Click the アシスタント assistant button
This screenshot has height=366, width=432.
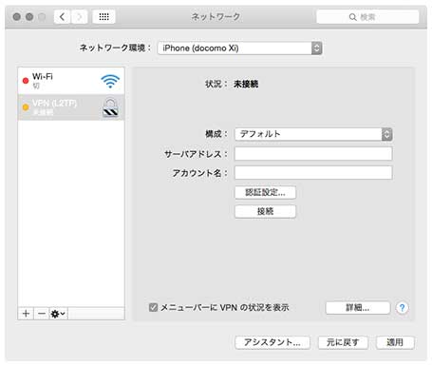coord(272,342)
